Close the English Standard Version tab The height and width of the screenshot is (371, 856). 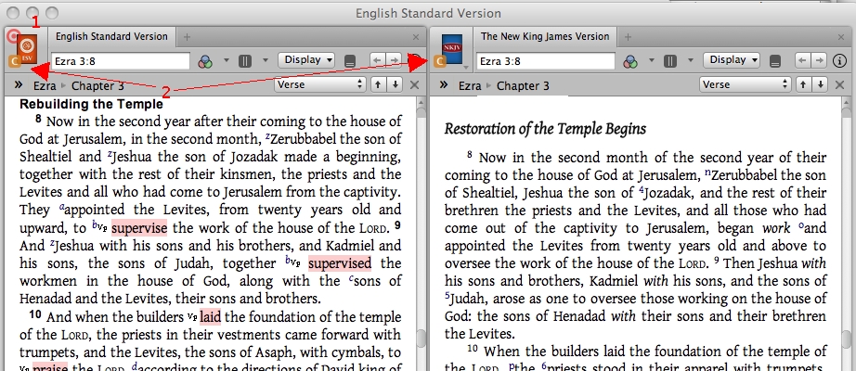point(416,38)
